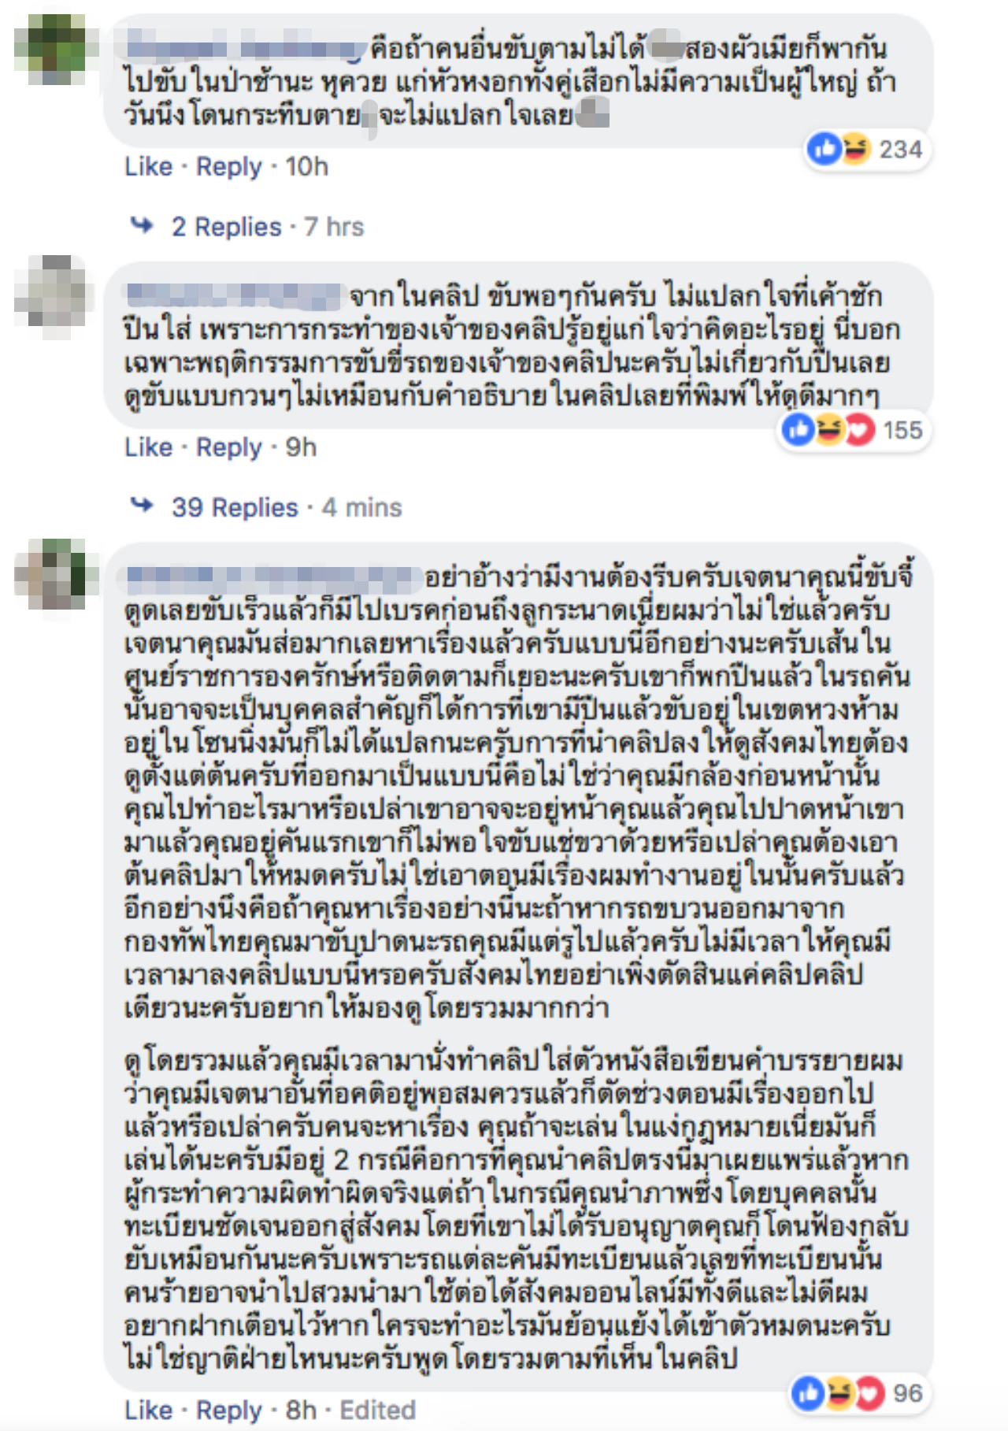
Task: Click the love heart reaction on 155 comment
Action: click(x=860, y=430)
